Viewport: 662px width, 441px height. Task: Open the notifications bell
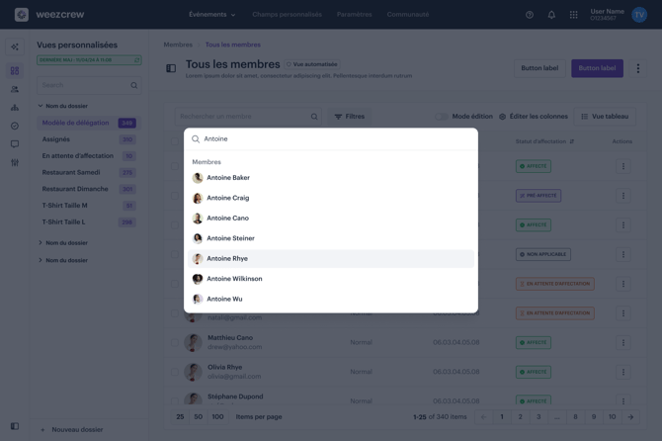[x=551, y=15]
